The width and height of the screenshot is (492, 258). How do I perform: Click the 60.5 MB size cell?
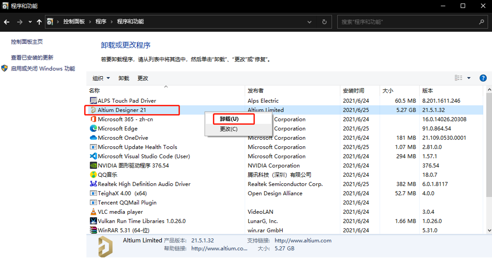tap(405, 101)
